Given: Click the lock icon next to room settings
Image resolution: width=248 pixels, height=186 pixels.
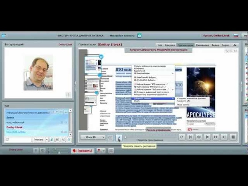Looking at the screenshot, I should [x=139, y=36].
